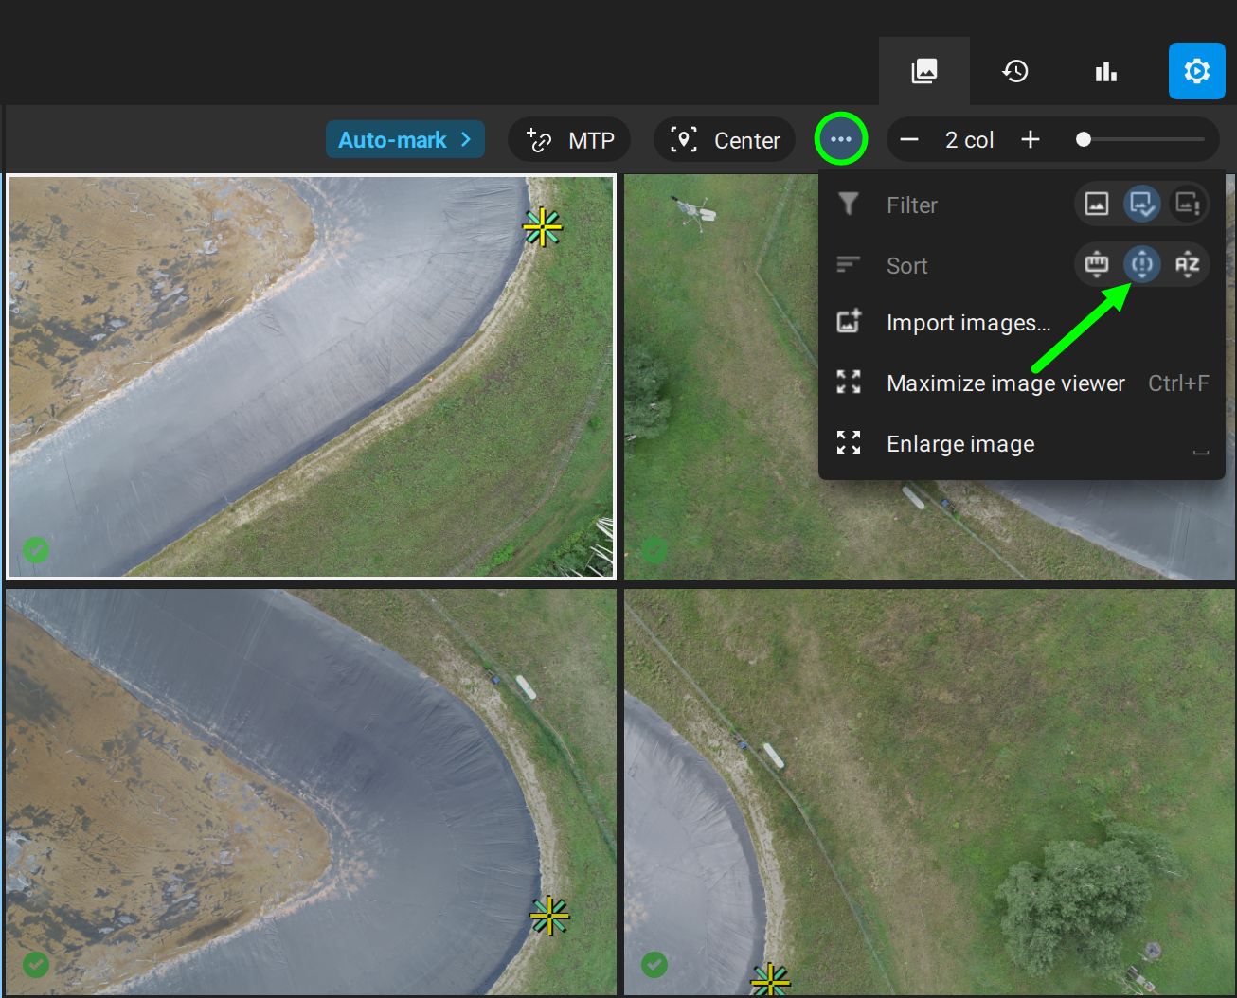Click the MTP button
This screenshot has height=998, width=1237.
[570, 140]
